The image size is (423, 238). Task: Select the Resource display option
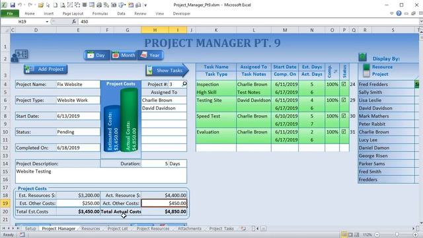click(367, 67)
